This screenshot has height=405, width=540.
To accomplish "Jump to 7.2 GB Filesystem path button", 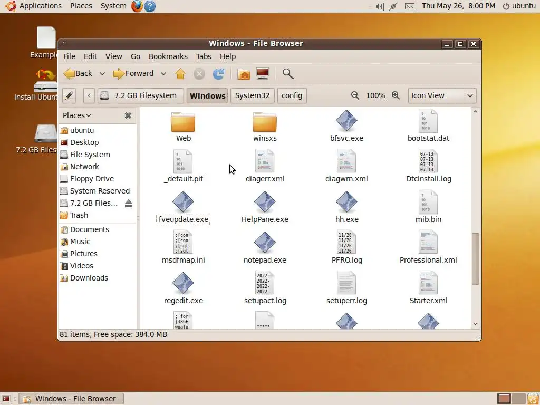I will pyautogui.click(x=140, y=95).
